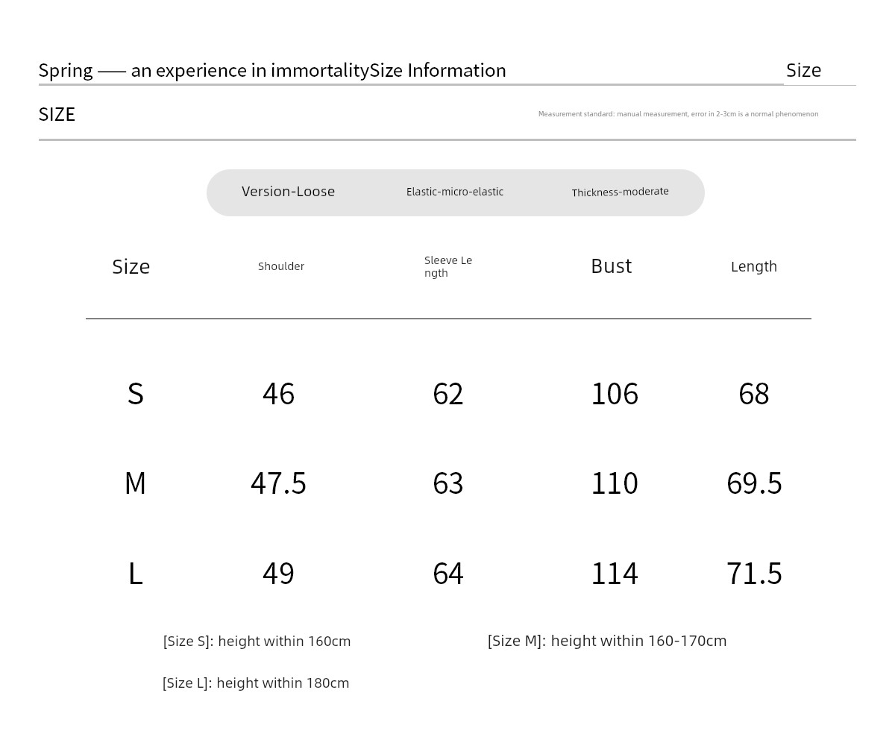Click the Bust column header

point(611,266)
